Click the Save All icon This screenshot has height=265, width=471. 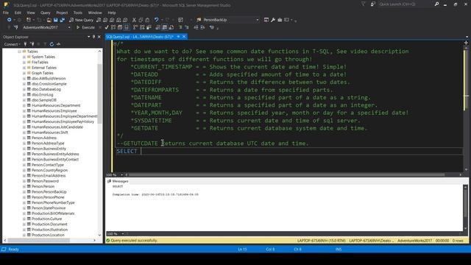62,20
